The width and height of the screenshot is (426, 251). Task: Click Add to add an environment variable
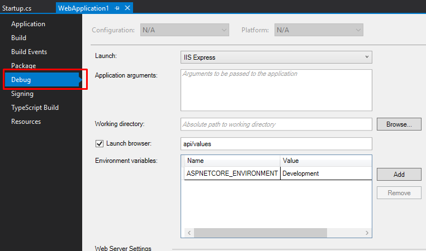[x=399, y=175]
